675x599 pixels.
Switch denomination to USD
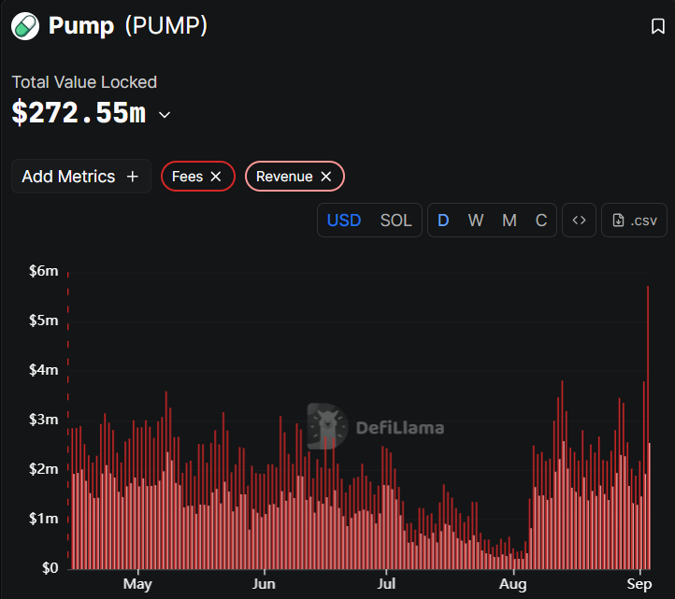tap(344, 221)
